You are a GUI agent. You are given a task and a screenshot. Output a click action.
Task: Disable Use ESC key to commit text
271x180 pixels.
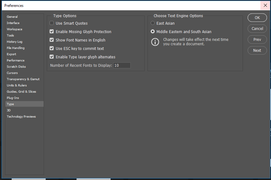[x=52, y=48]
